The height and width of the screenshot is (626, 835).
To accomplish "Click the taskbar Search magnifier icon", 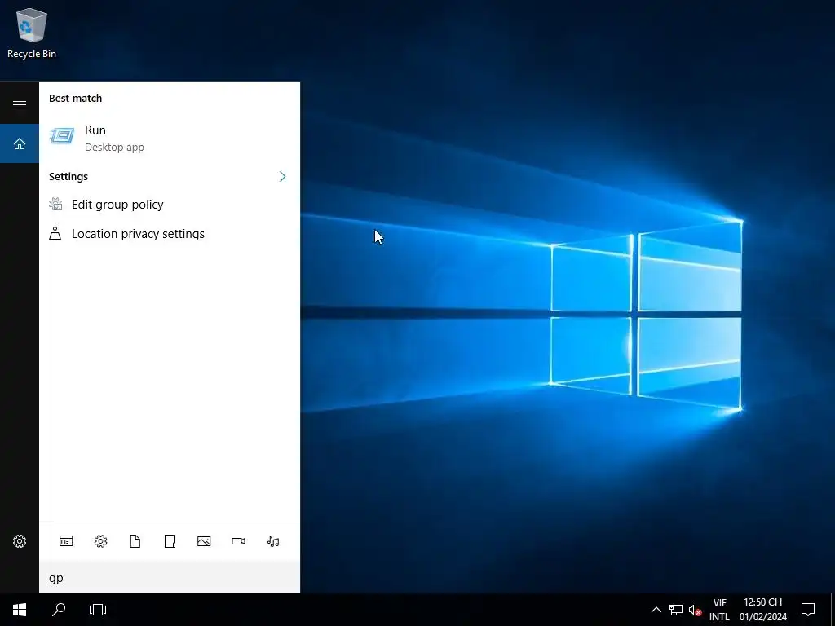I will pos(59,610).
